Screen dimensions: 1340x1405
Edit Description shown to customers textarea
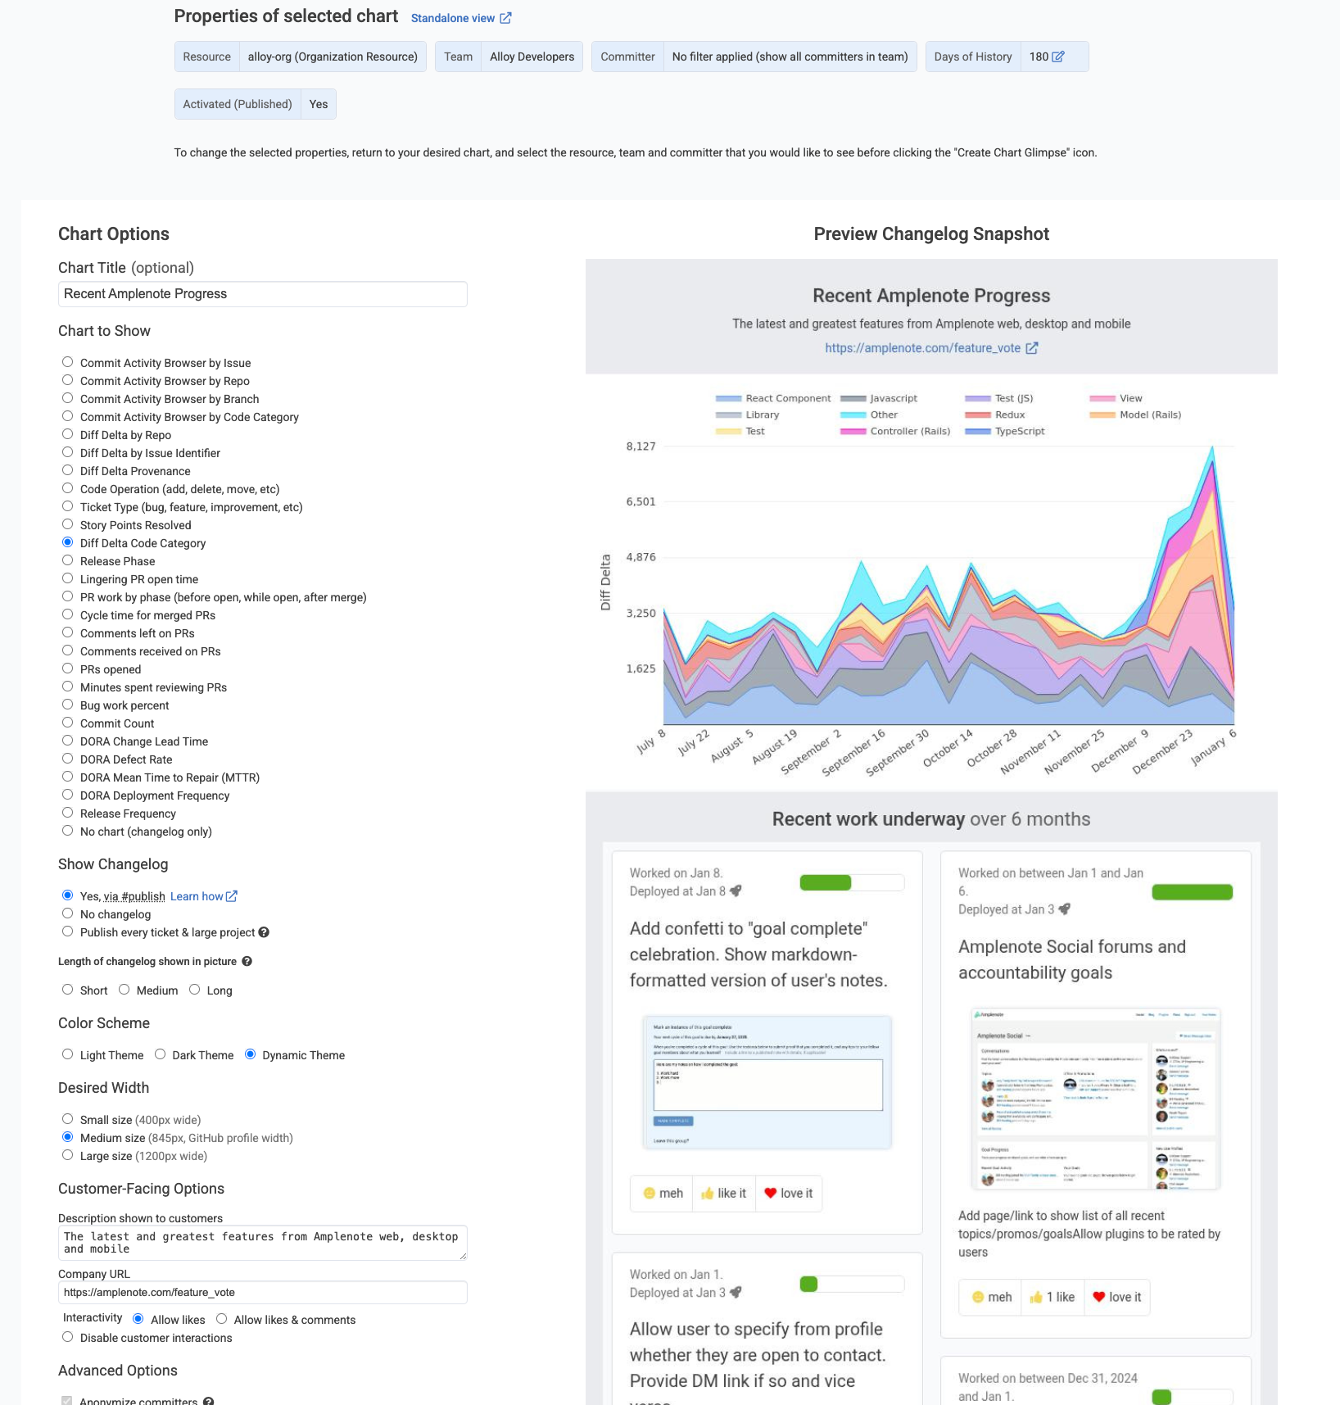(263, 1243)
